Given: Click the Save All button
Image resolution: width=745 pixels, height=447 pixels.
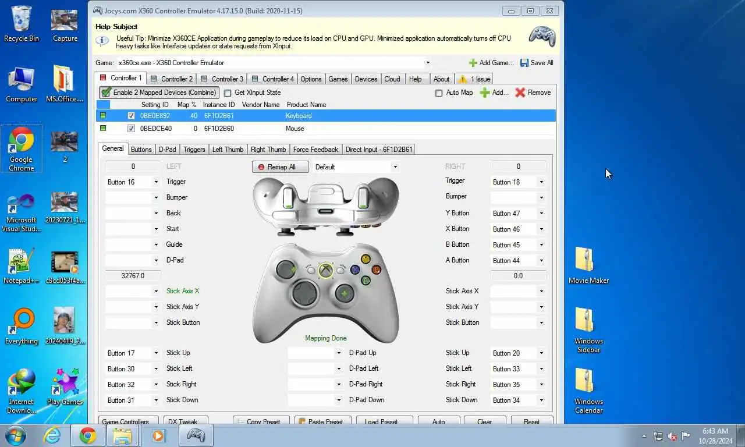Looking at the screenshot, I should pyautogui.click(x=537, y=63).
